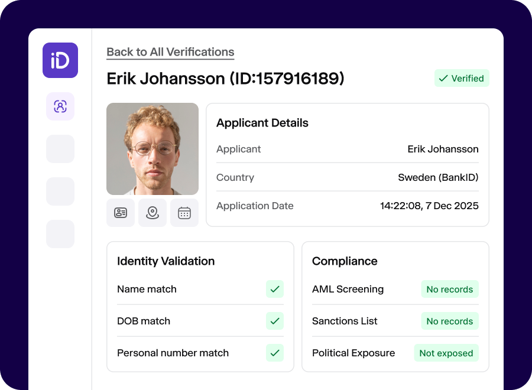This screenshot has height=390, width=532.
Task: Click the location pin icon under the photo
Action: [x=153, y=213]
